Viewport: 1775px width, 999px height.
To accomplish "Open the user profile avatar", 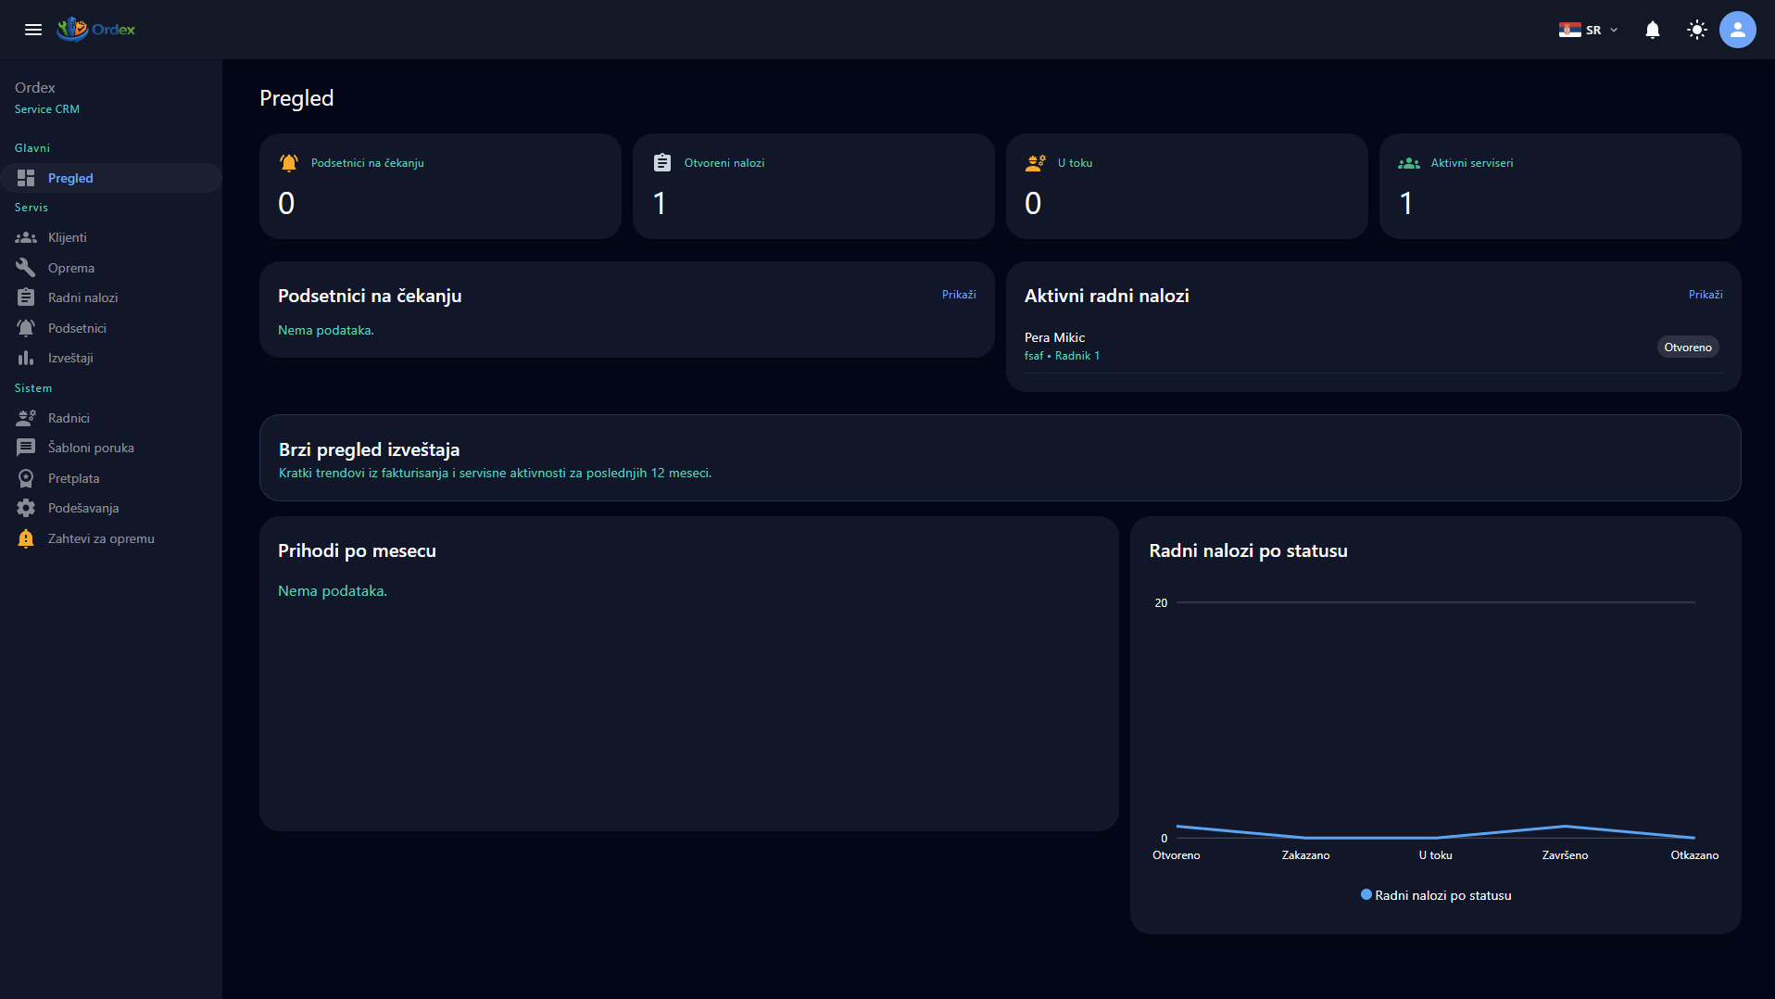I will coord(1738,30).
